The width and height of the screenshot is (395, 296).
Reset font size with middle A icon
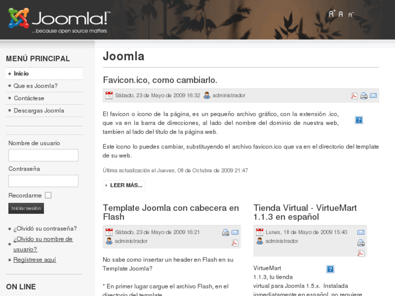(x=341, y=14)
